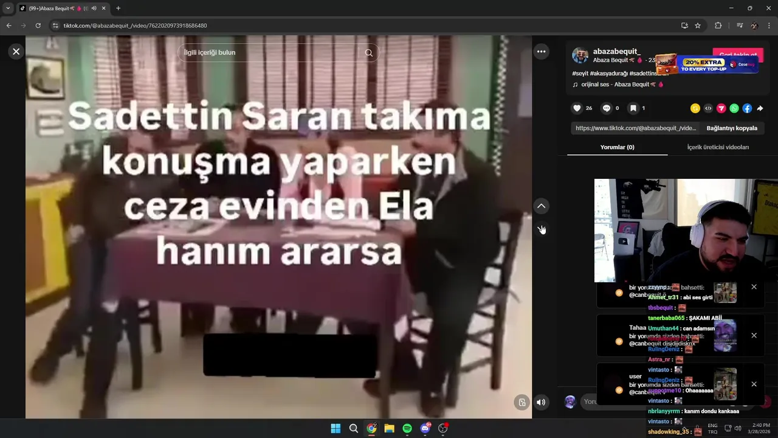Open Windows taskbar search
778x438 pixels.
click(353, 428)
